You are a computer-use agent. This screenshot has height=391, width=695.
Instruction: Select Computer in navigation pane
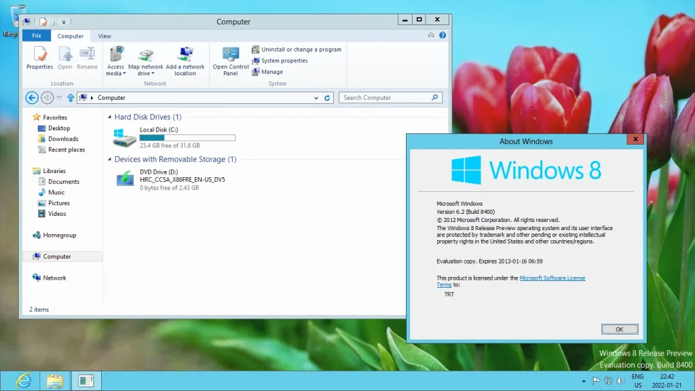point(62,256)
